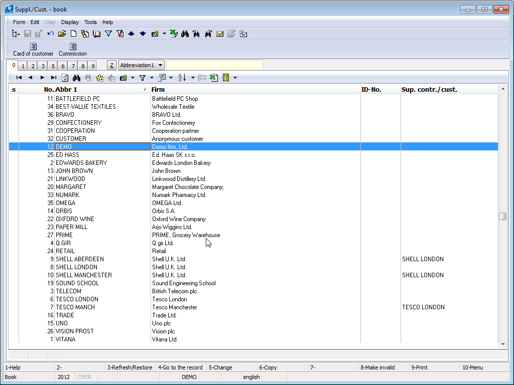Expand dropdown next to grid camera icon
The image size is (514, 385).
[x=133, y=78]
